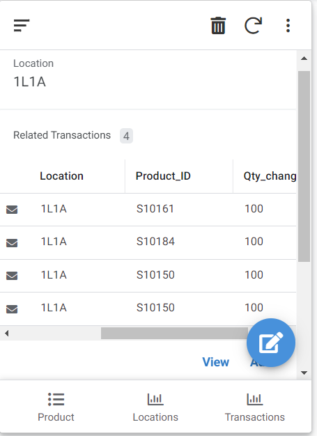Click horizontal scrollbar left arrow
Viewport: 317px width, 436px height.
click(7, 333)
